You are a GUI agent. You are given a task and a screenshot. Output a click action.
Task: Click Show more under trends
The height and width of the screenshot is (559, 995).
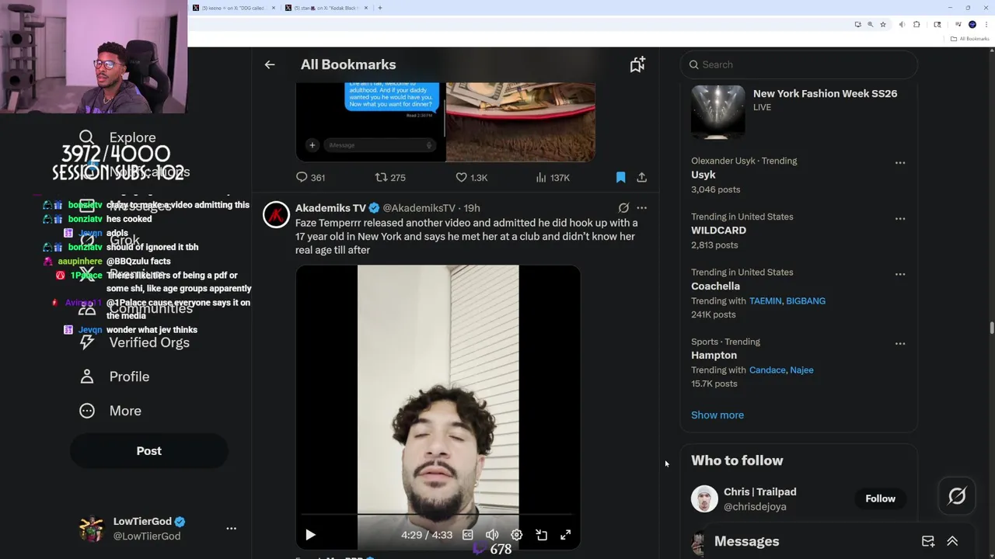[717, 415]
